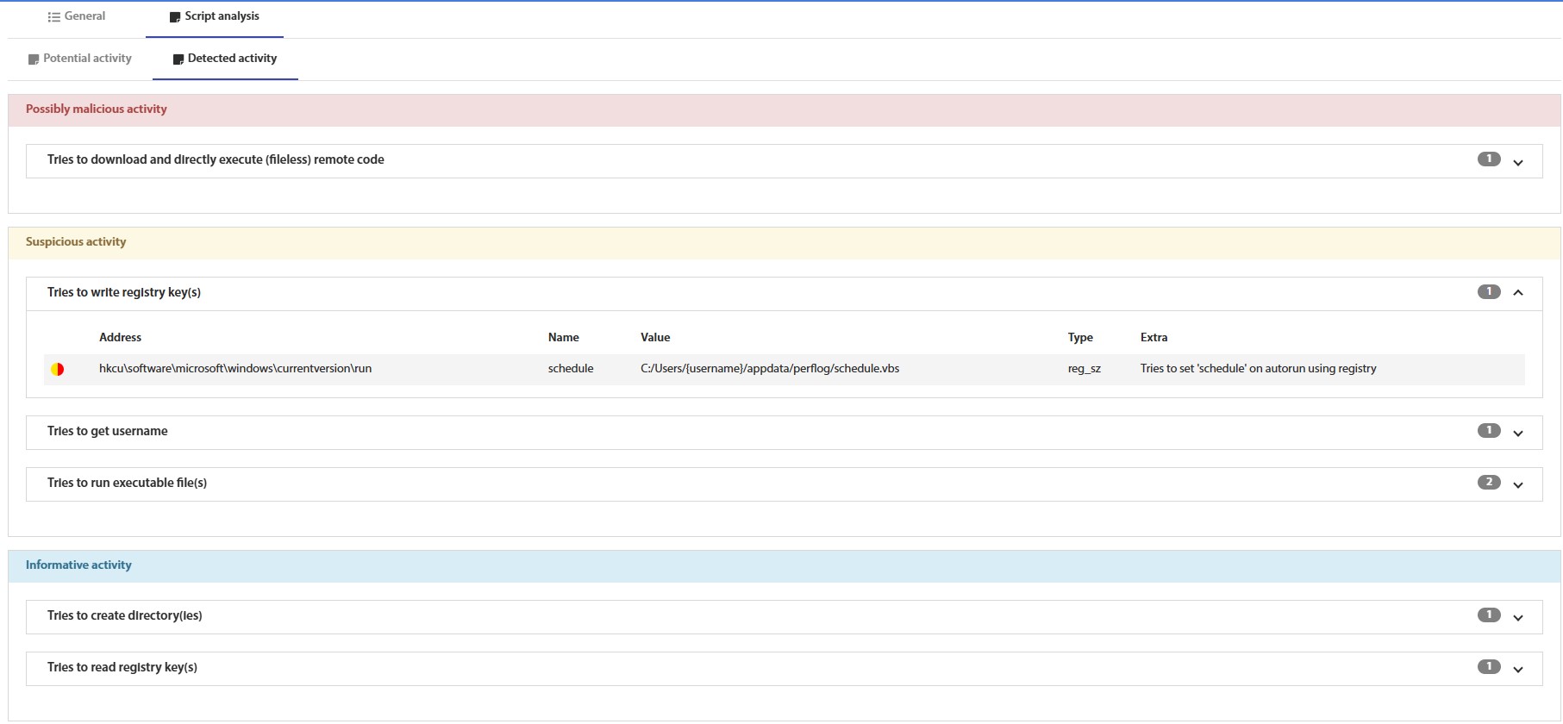Expand the read registry keys chevron
The height and width of the screenshot is (724, 1563).
click(1518, 669)
